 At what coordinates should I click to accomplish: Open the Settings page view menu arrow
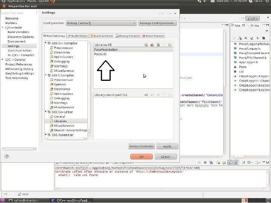coord(175,14)
